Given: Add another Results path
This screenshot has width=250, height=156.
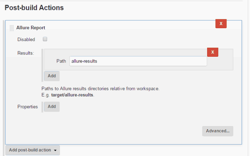Looking at the screenshot, I should [x=52, y=76].
